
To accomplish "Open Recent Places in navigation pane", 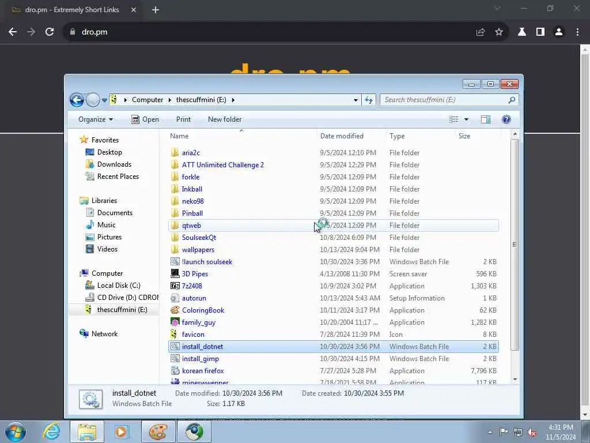I will 118,177.
